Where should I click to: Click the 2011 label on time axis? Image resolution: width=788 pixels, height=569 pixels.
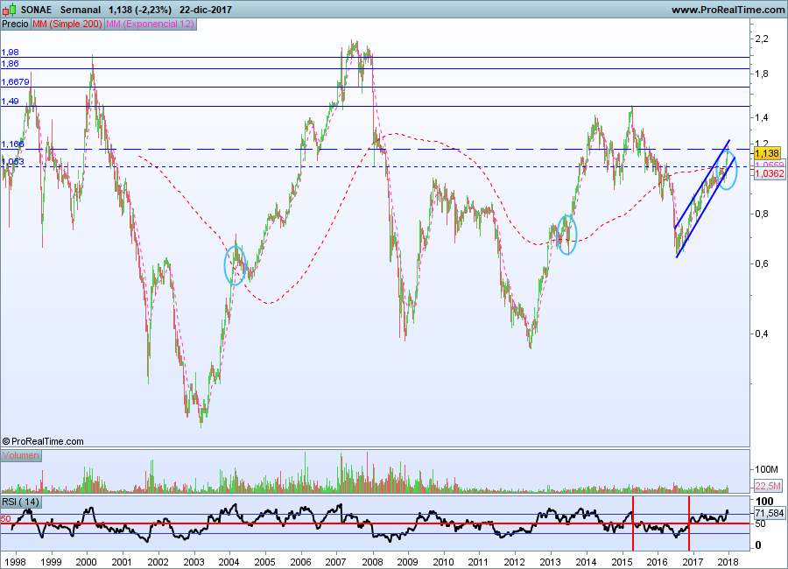click(x=479, y=562)
